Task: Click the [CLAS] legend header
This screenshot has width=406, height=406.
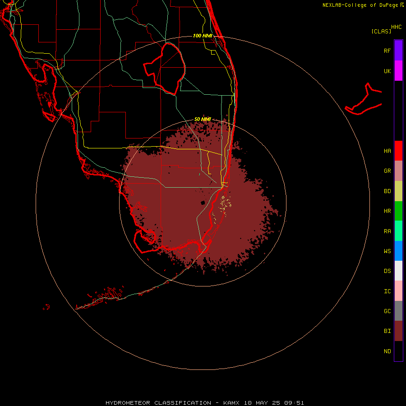Action: point(381,32)
